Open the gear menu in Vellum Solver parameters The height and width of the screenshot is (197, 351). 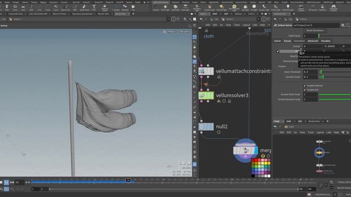343,25
